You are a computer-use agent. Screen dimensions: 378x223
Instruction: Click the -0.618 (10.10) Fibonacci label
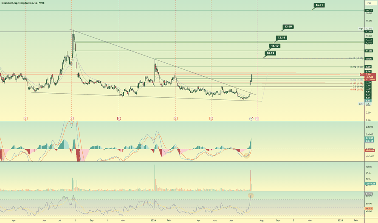point(356,58)
